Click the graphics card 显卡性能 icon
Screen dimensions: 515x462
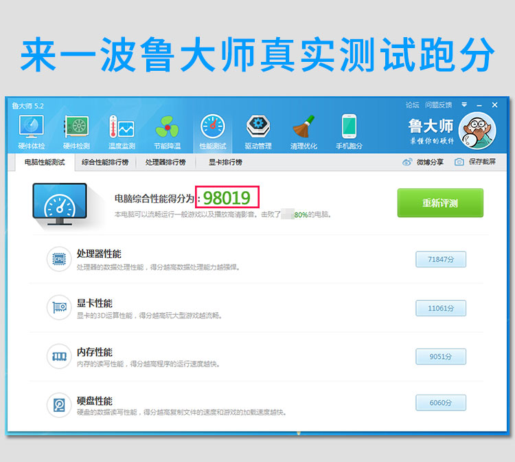[59, 307]
